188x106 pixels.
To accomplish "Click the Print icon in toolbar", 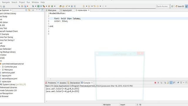I will [x=4, y=6].
